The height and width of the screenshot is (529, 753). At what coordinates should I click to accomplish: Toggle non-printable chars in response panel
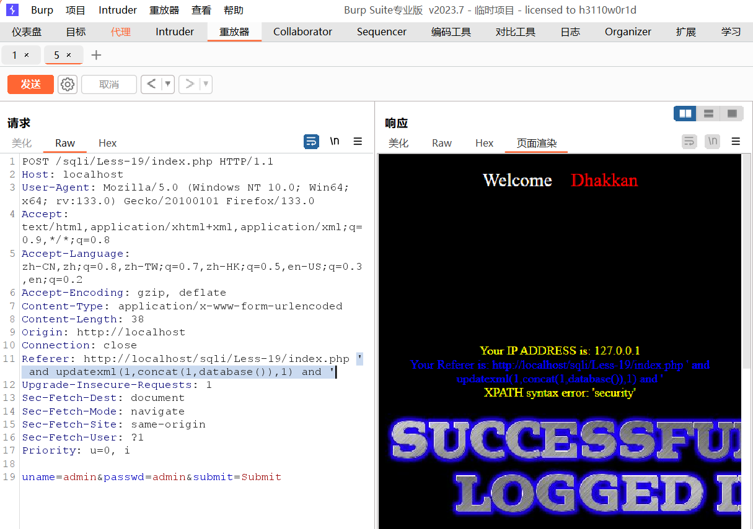pyautogui.click(x=713, y=142)
